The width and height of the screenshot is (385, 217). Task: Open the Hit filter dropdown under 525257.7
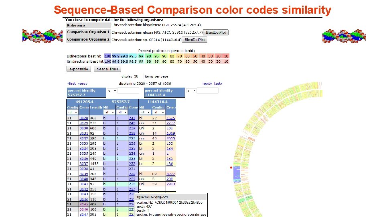tap(109, 112)
